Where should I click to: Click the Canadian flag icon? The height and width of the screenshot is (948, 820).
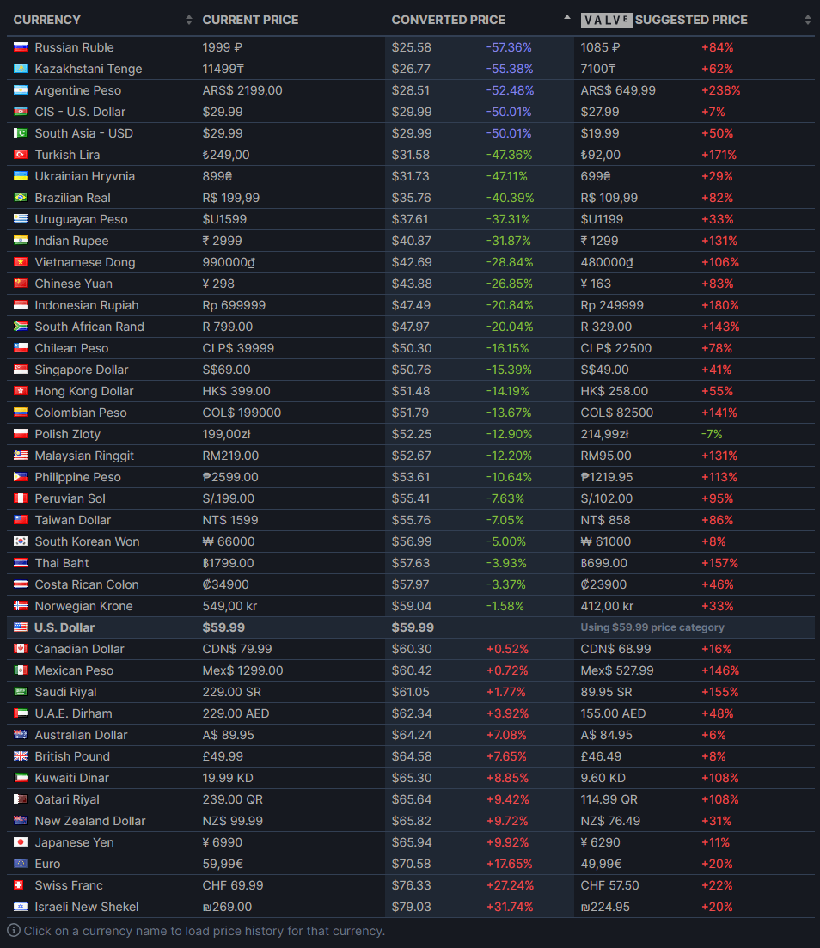[21, 648]
